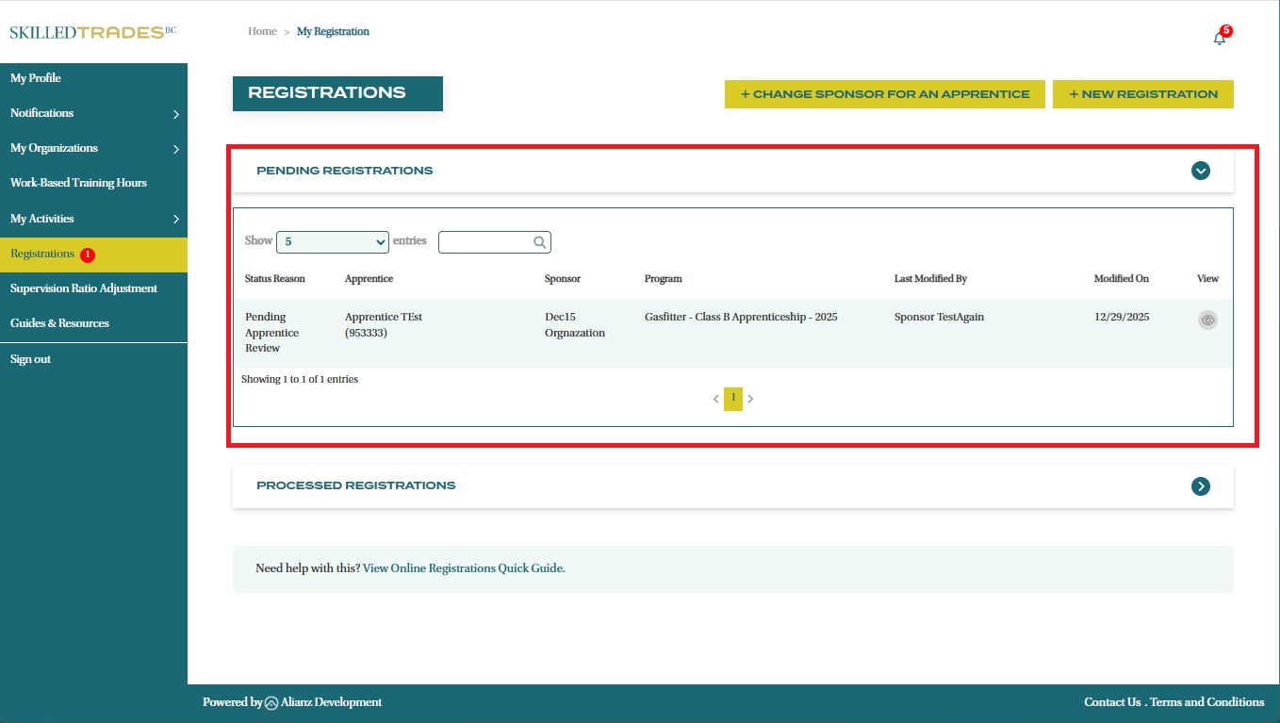Click Change Sponsor for an Apprentice button
The image size is (1280, 723).
click(x=884, y=94)
